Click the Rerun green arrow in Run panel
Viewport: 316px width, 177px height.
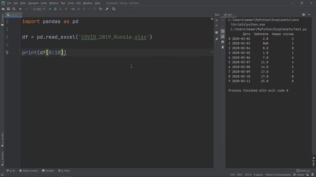pyautogui.click(x=217, y=20)
